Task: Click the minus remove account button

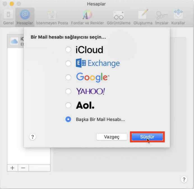Action: pos(23,168)
